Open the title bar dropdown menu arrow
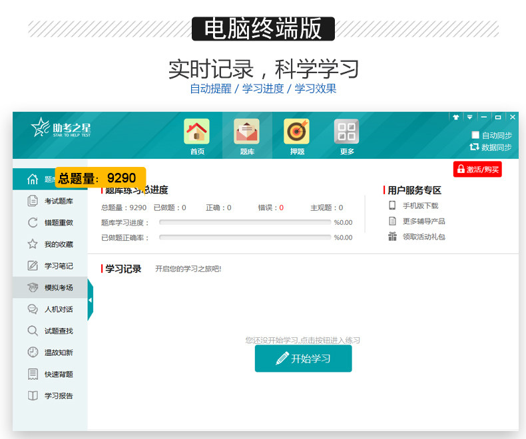 (x=469, y=117)
